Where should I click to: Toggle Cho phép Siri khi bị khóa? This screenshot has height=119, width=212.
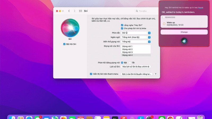(x=122, y=28)
